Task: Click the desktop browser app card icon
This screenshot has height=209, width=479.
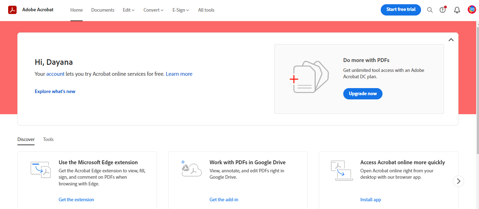Action: [x=341, y=171]
